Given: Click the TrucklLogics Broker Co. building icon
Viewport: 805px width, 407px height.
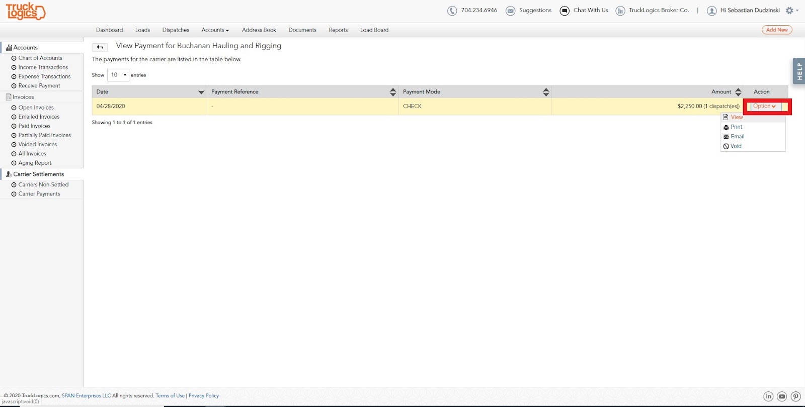Looking at the screenshot, I should click(x=620, y=11).
